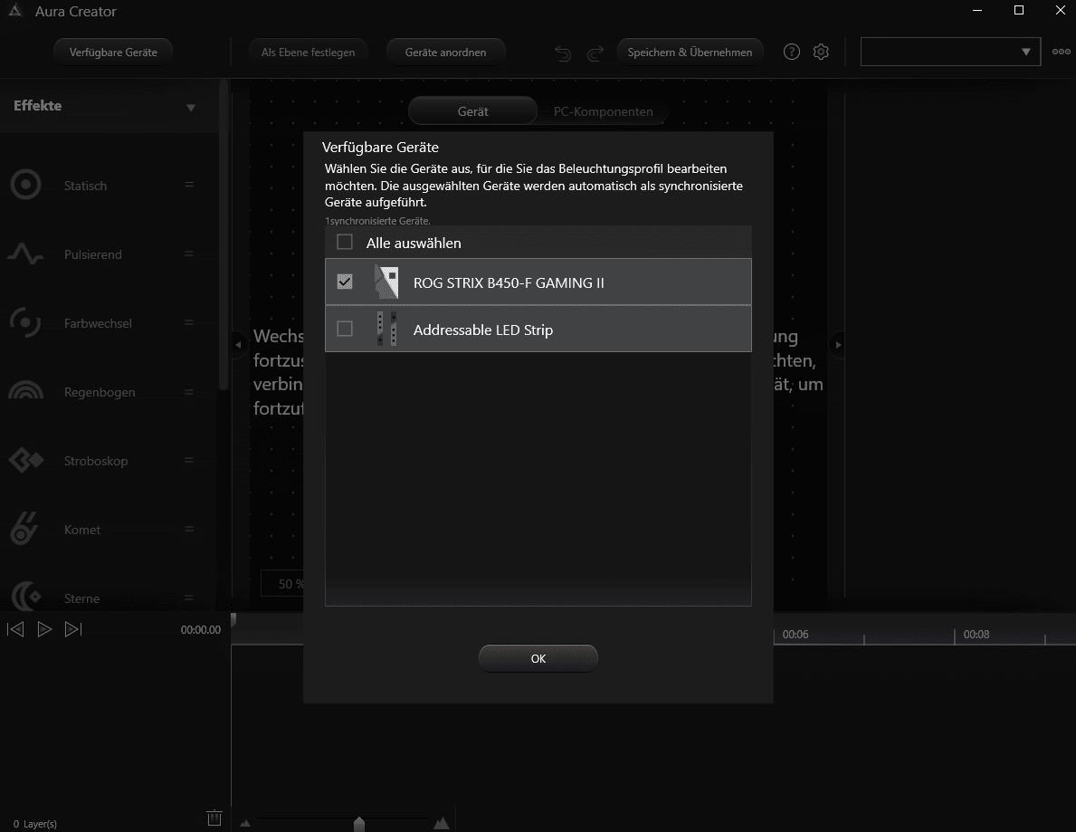The image size is (1076, 832).
Task: Click the drag handle beside Pulsierend
Action: pos(189,254)
